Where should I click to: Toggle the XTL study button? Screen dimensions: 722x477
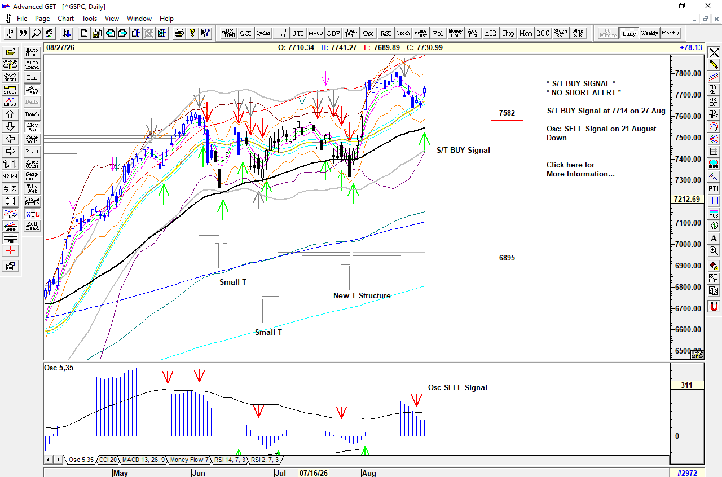click(32, 214)
